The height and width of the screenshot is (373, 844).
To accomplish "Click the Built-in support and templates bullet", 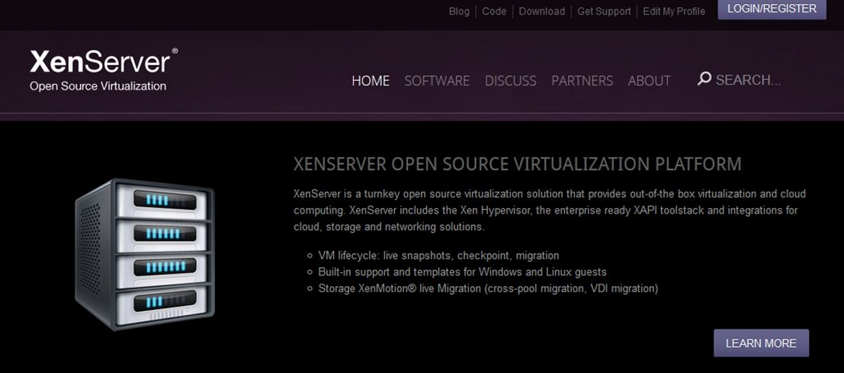I will pyautogui.click(x=462, y=272).
